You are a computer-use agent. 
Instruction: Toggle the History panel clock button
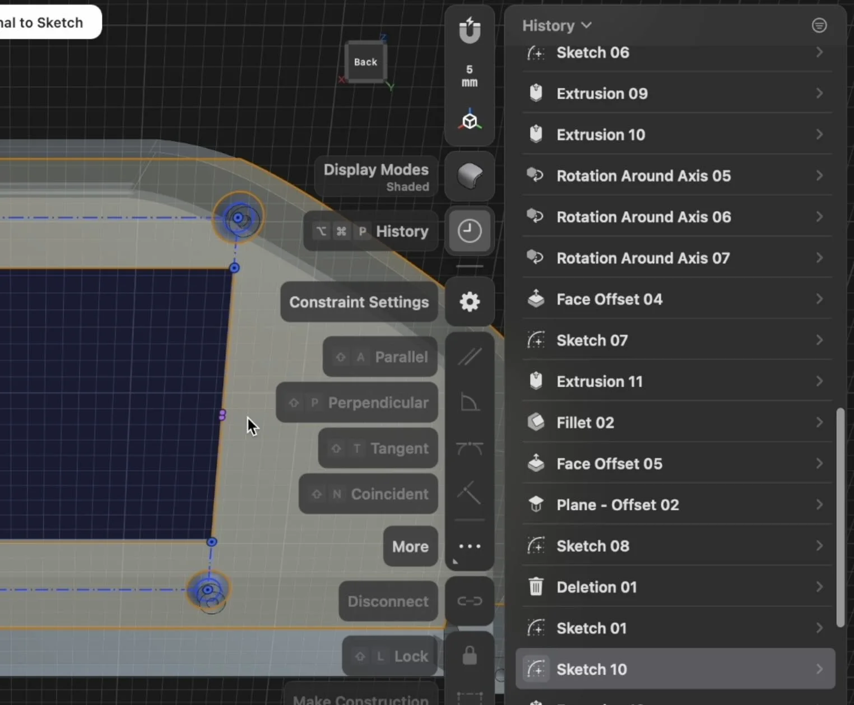pyautogui.click(x=469, y=230)
